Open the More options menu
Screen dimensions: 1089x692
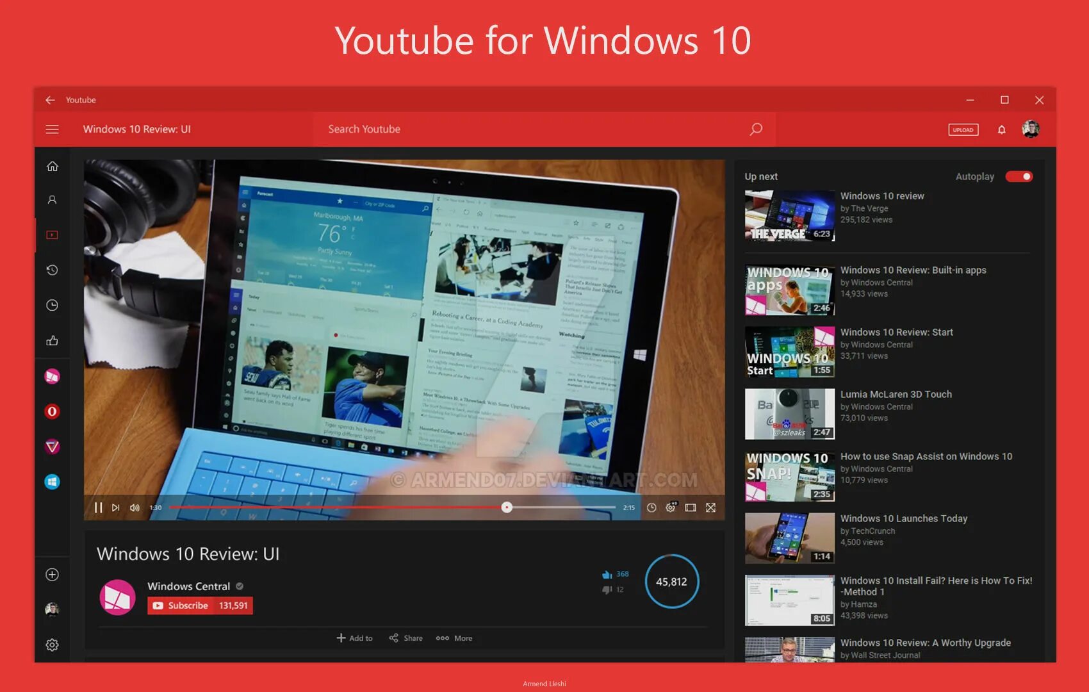point(454,638)
